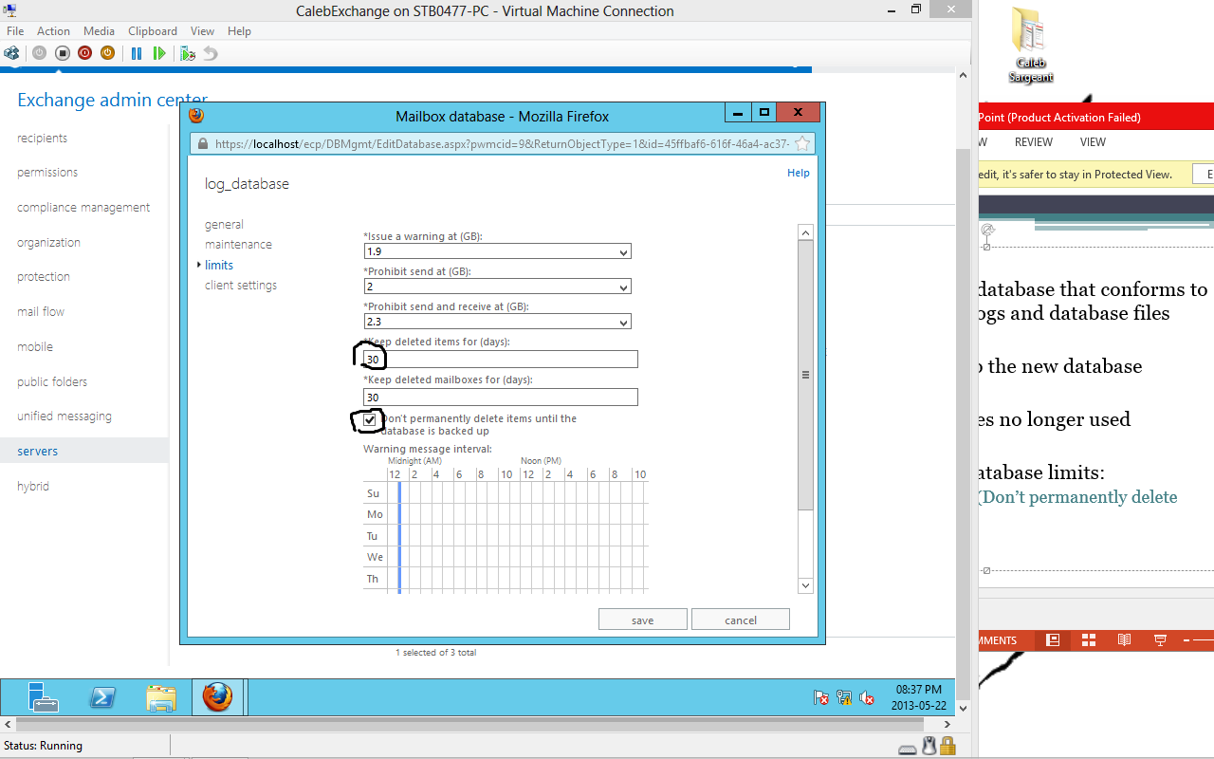Click the padlock icon in the address bar
The width and height of the screenshot is (1214, 759).
pyautogui.click(x=202, y=144)
